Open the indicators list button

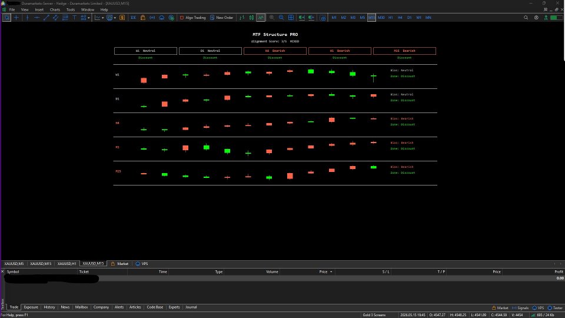98,17
